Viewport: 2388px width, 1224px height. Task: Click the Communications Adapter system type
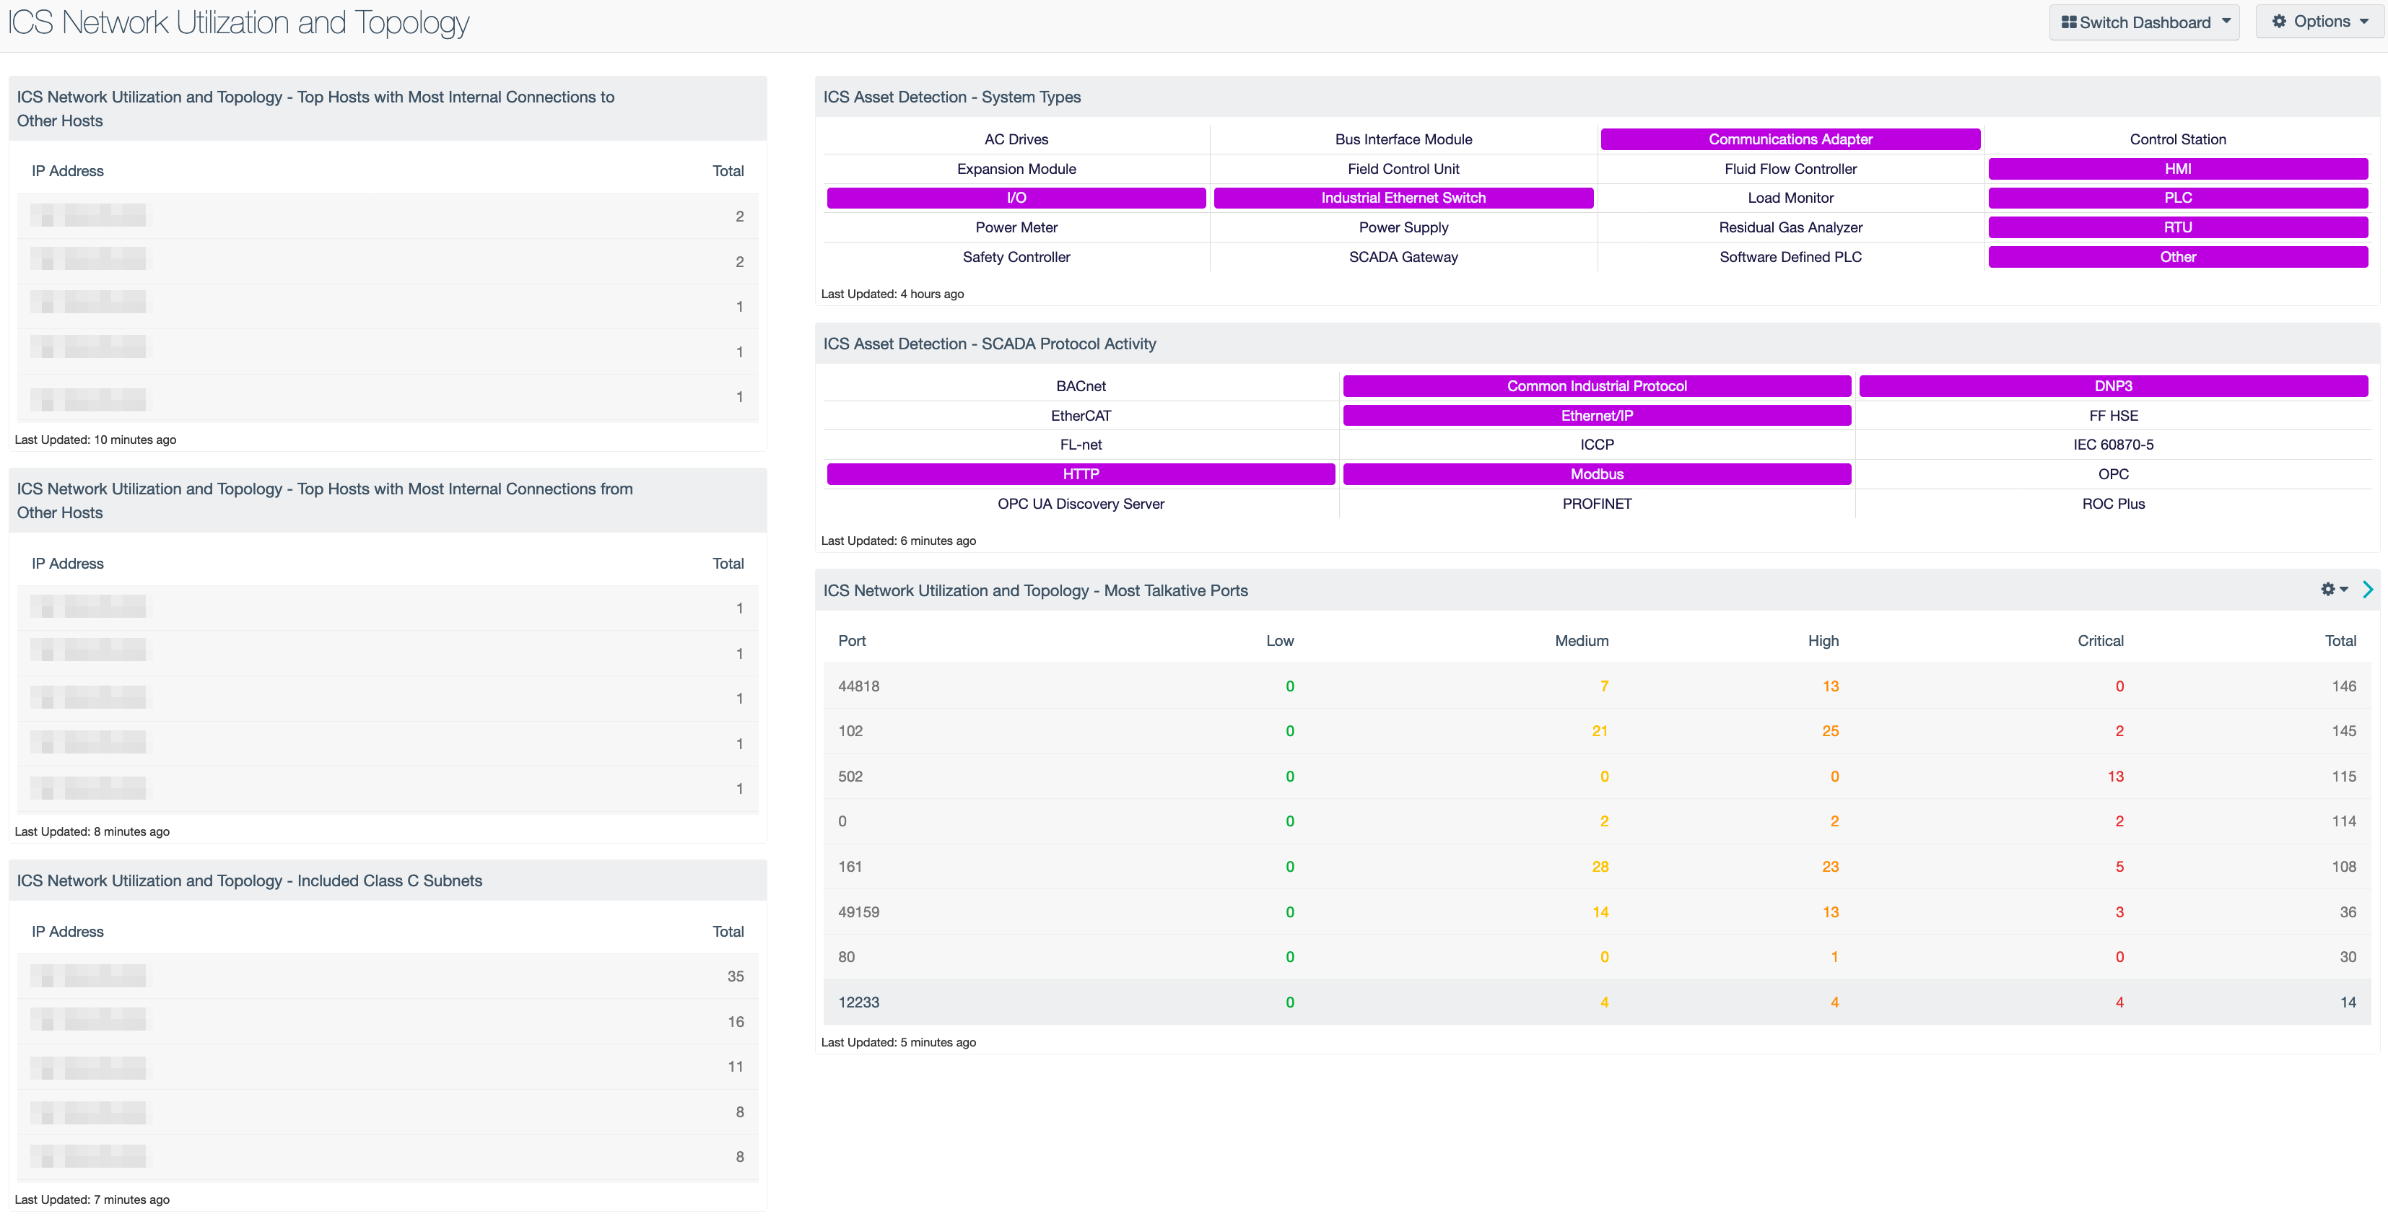click(x=1790, y=139)
